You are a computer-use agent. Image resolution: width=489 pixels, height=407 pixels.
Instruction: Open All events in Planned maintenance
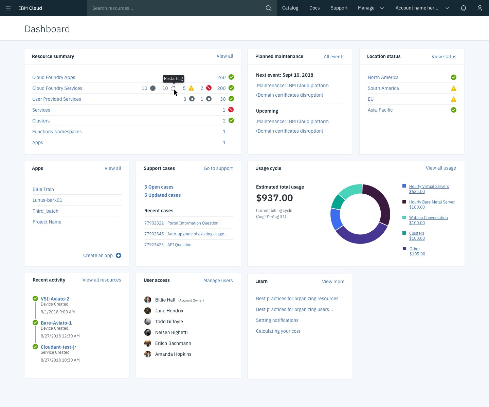coord(334,57)
